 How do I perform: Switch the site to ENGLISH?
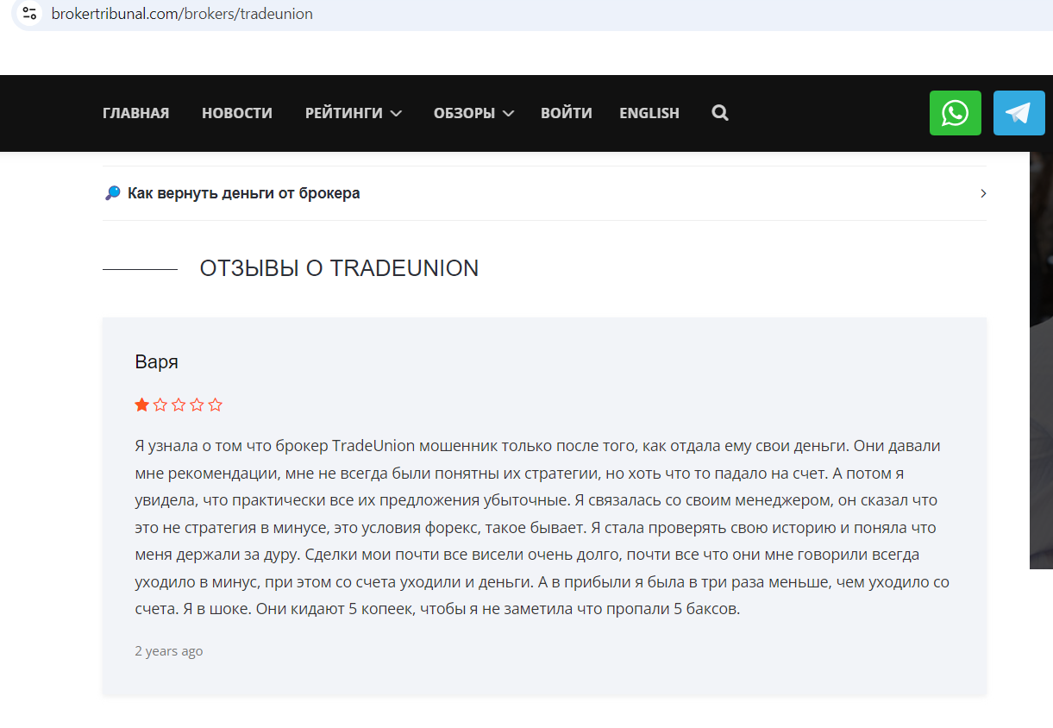[x=649, y=113]
